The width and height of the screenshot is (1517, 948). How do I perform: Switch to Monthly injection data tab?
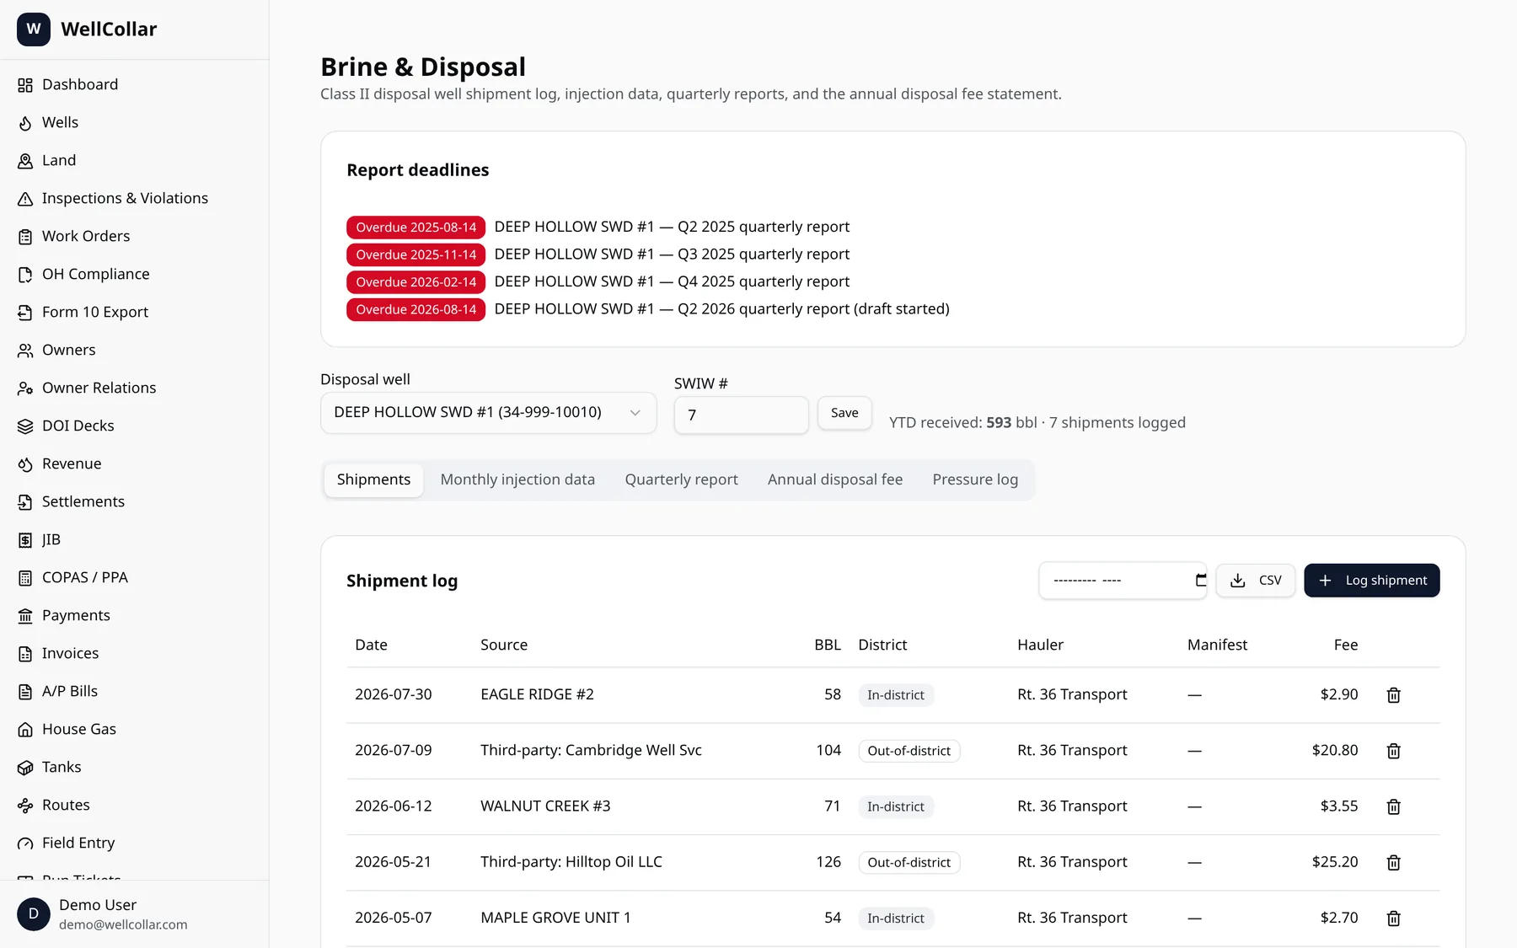[x=517, y=479]
